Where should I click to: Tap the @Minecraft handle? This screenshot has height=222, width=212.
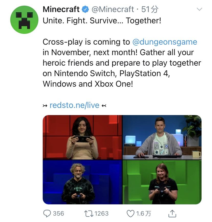coord(113,9)
